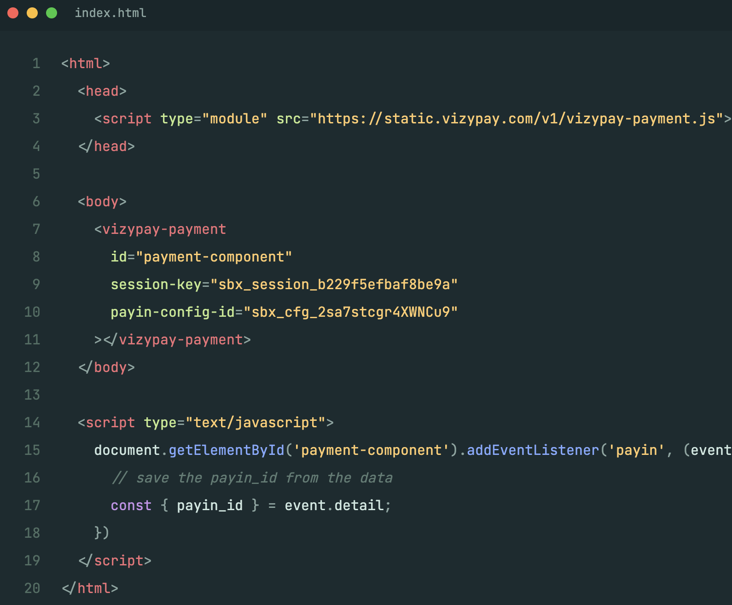This screenshot has width=732, height=605.
Task: Click the <vizypay-payment opening tag
Action: tap(160, 229)
